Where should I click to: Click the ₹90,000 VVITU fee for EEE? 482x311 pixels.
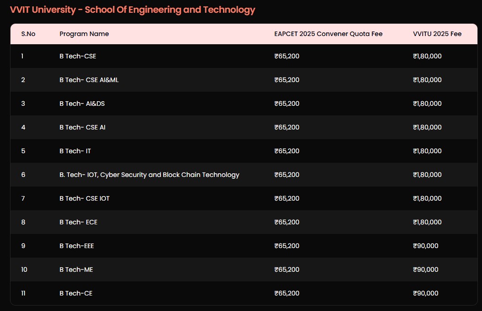click(426, 246)
